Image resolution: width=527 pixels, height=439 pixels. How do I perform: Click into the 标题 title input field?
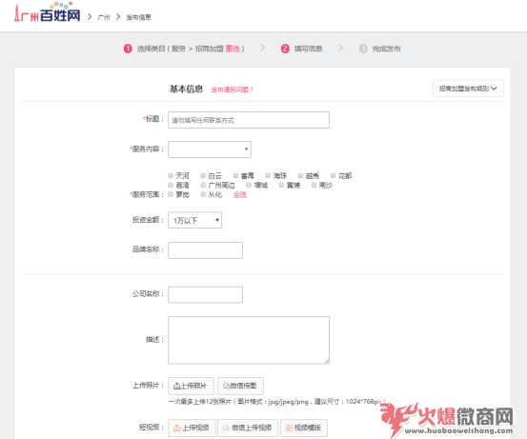(249, 120)
